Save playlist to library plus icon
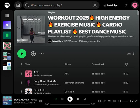The height and width of the screenshot is (108, 140). coord(33,54)
